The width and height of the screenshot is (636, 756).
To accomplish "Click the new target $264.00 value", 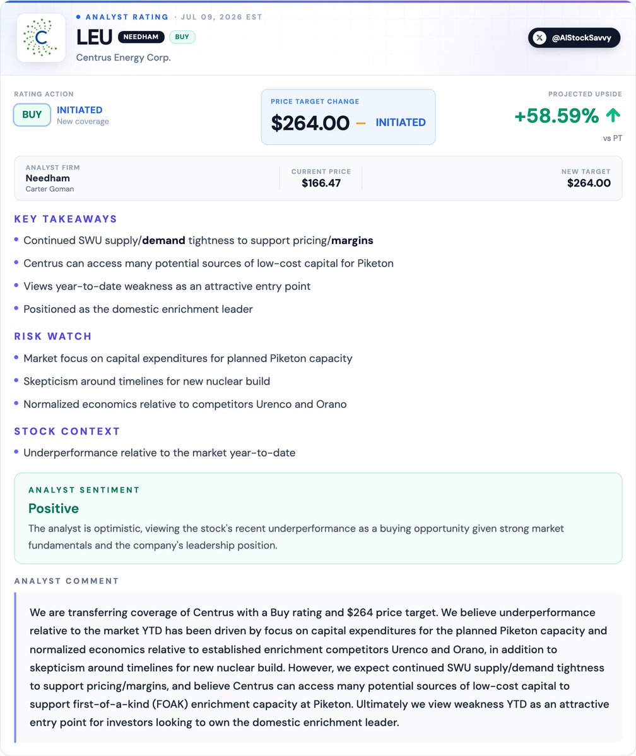I will tap(589, 183).
